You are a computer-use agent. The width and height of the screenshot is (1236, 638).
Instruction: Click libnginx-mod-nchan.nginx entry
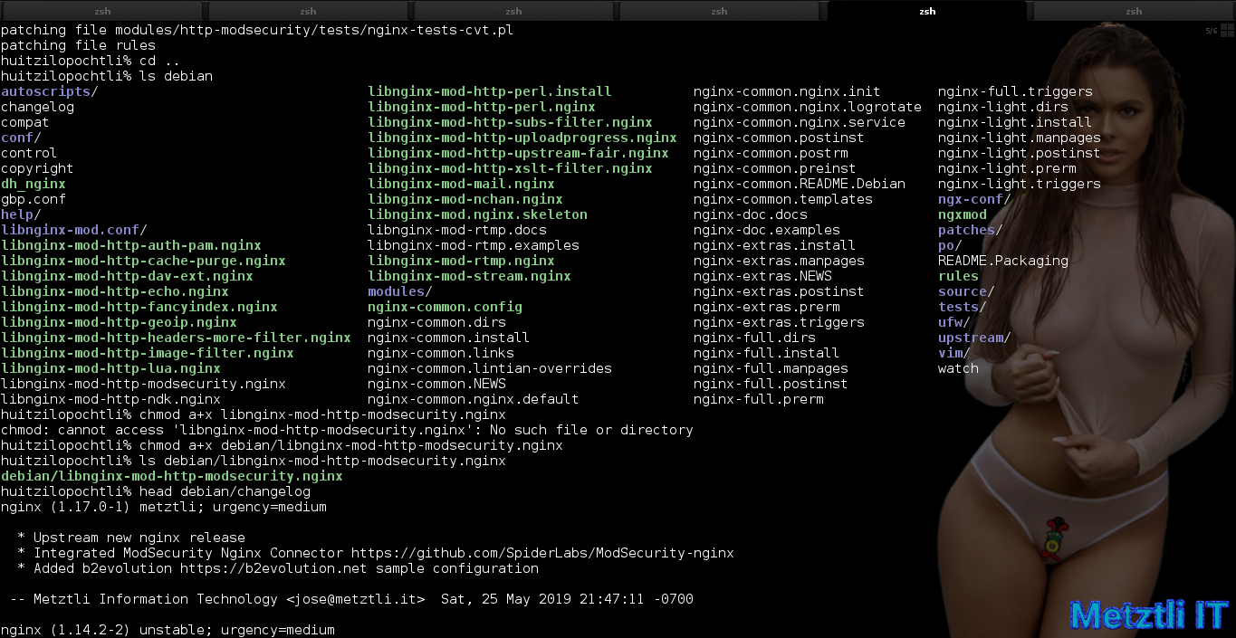pyautogui.click(x=465, y=199)
